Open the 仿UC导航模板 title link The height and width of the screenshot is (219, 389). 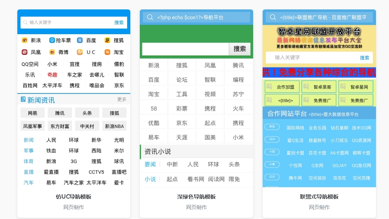tap(74, 197)
